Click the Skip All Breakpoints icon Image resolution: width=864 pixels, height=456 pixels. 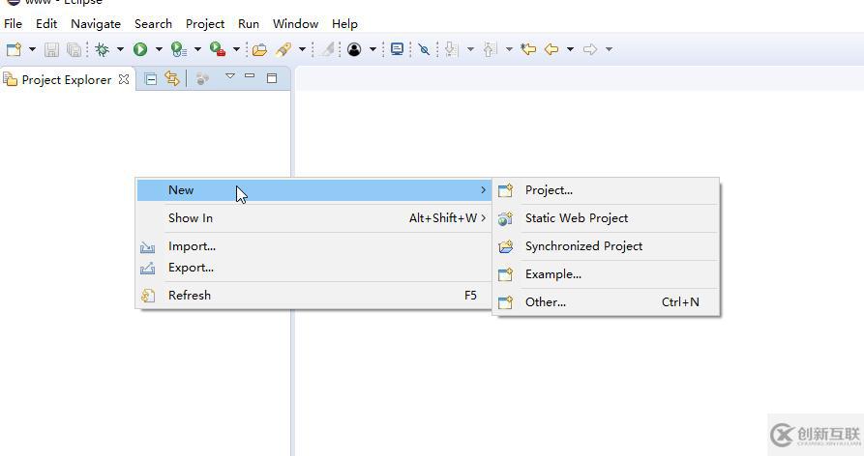pos(424,49)
